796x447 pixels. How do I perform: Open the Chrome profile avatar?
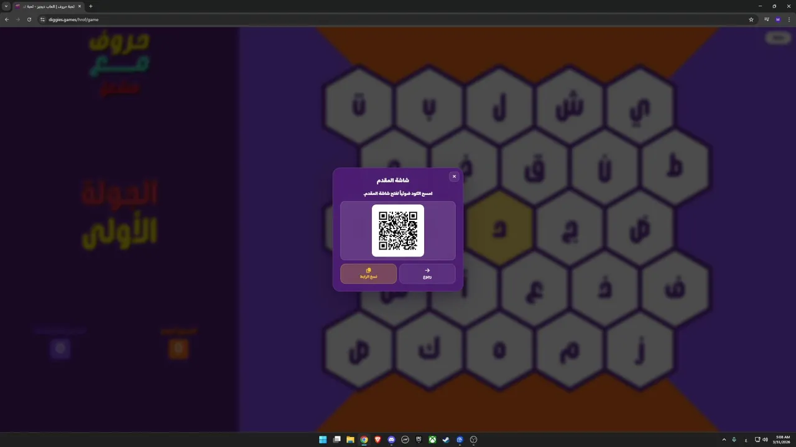click(777, 19)
